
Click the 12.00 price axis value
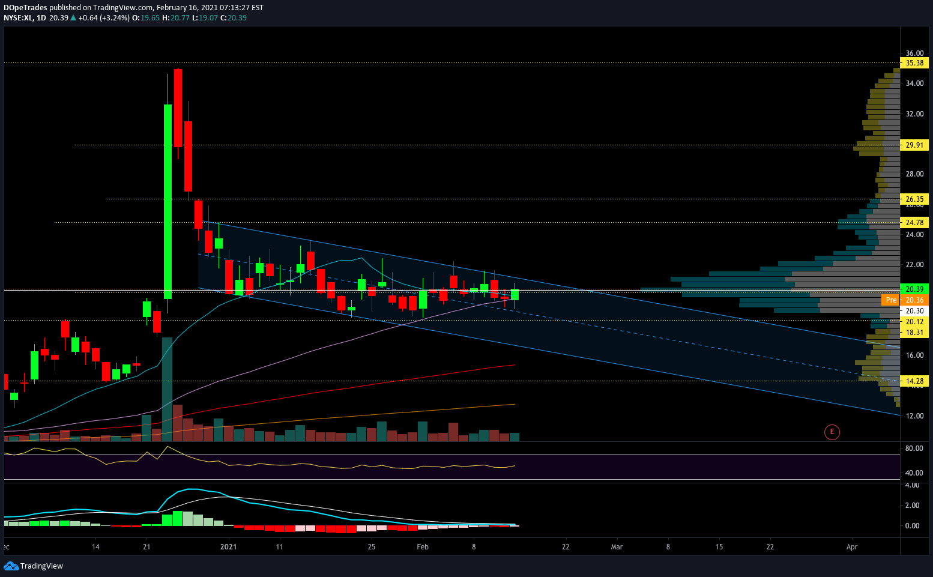(x=914, y=416)
